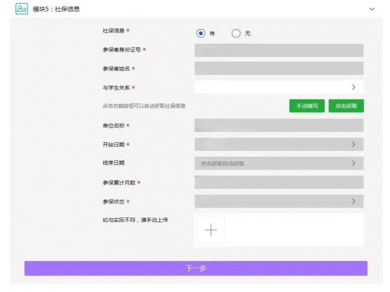Click the 参保累计月数 input field
The height and width of the screenshot is (292, 390).
279,182
